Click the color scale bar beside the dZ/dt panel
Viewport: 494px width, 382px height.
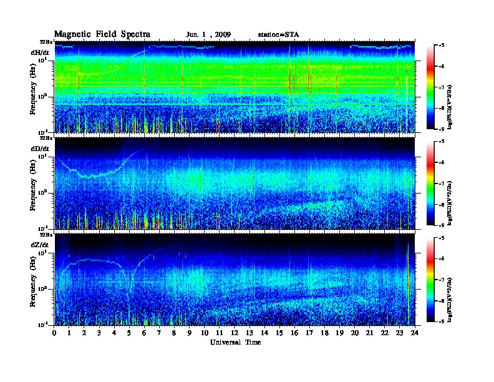click(x=430, y=280)
